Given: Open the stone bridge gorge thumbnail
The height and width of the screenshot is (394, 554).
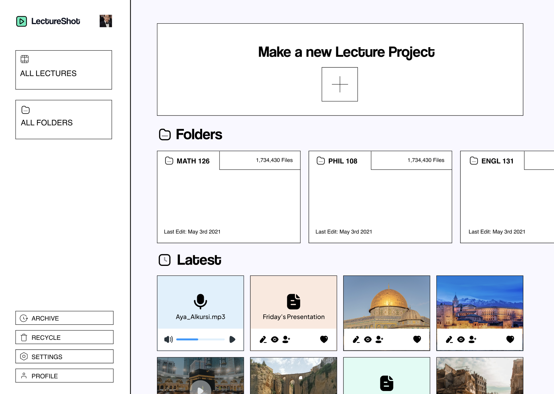Looking at the screenshot, I should (x=294, y=376).
